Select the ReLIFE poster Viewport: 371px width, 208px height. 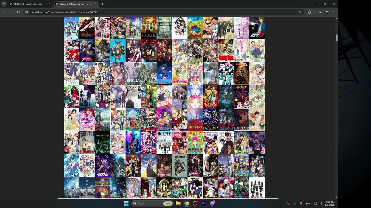(164, 143)
